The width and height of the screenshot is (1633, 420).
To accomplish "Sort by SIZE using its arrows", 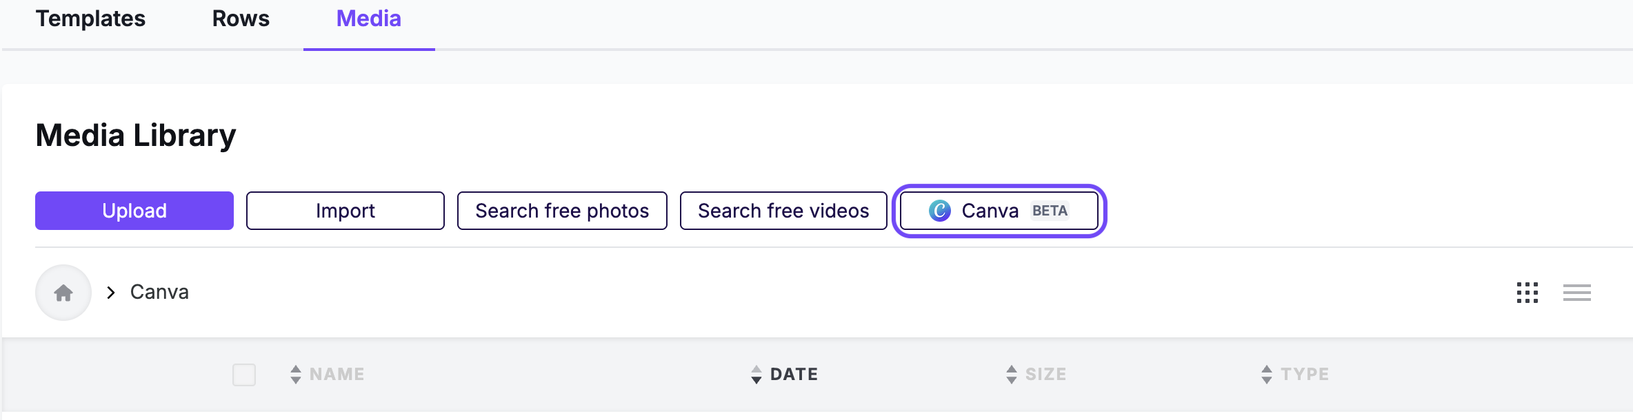I will tap(1012, 375).
